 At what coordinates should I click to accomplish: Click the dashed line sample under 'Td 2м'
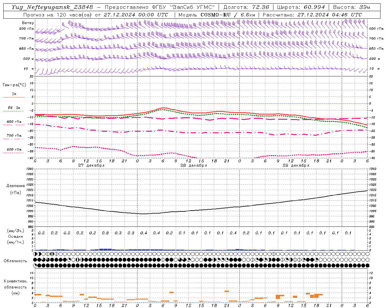coord(14,111)
